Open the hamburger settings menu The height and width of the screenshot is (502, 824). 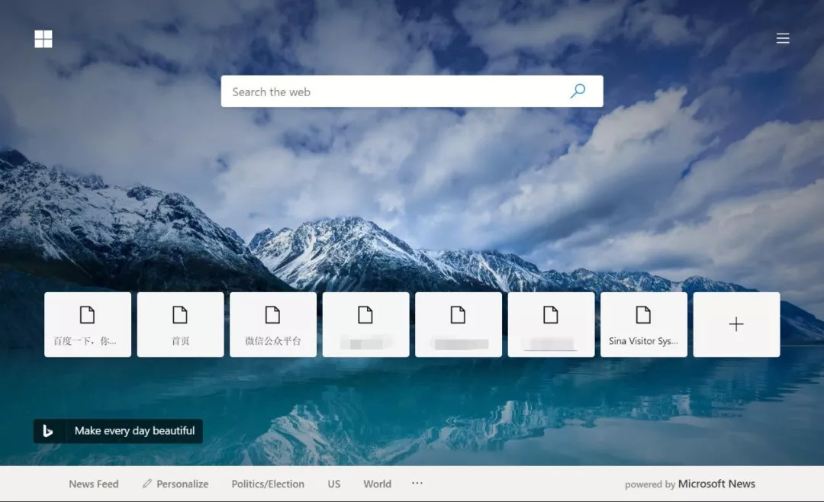783,38
